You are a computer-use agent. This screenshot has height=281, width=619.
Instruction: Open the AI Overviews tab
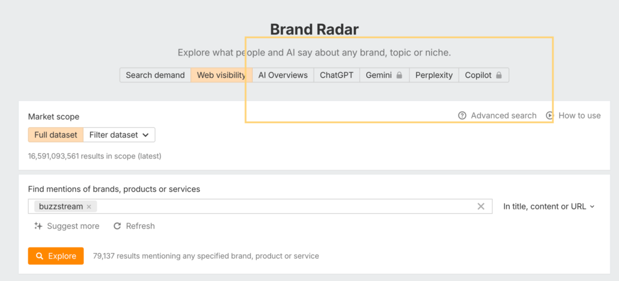click(283, 75)
